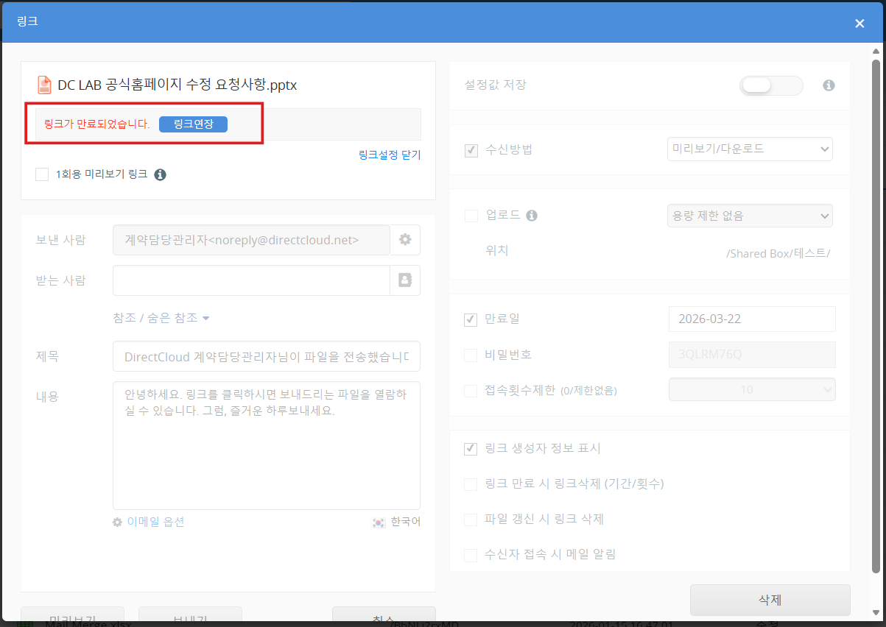The height and width of the screenshot is (627, 886).
Task: Open the 용량 제한 없음 dropdown
Action: pos(749,216)
